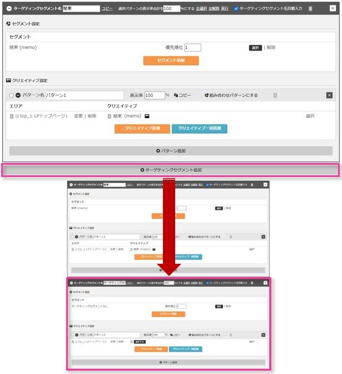Screen dimensions: 342x374
Task: Click the 全解除 link in the top header
Action: pos(214,9)
